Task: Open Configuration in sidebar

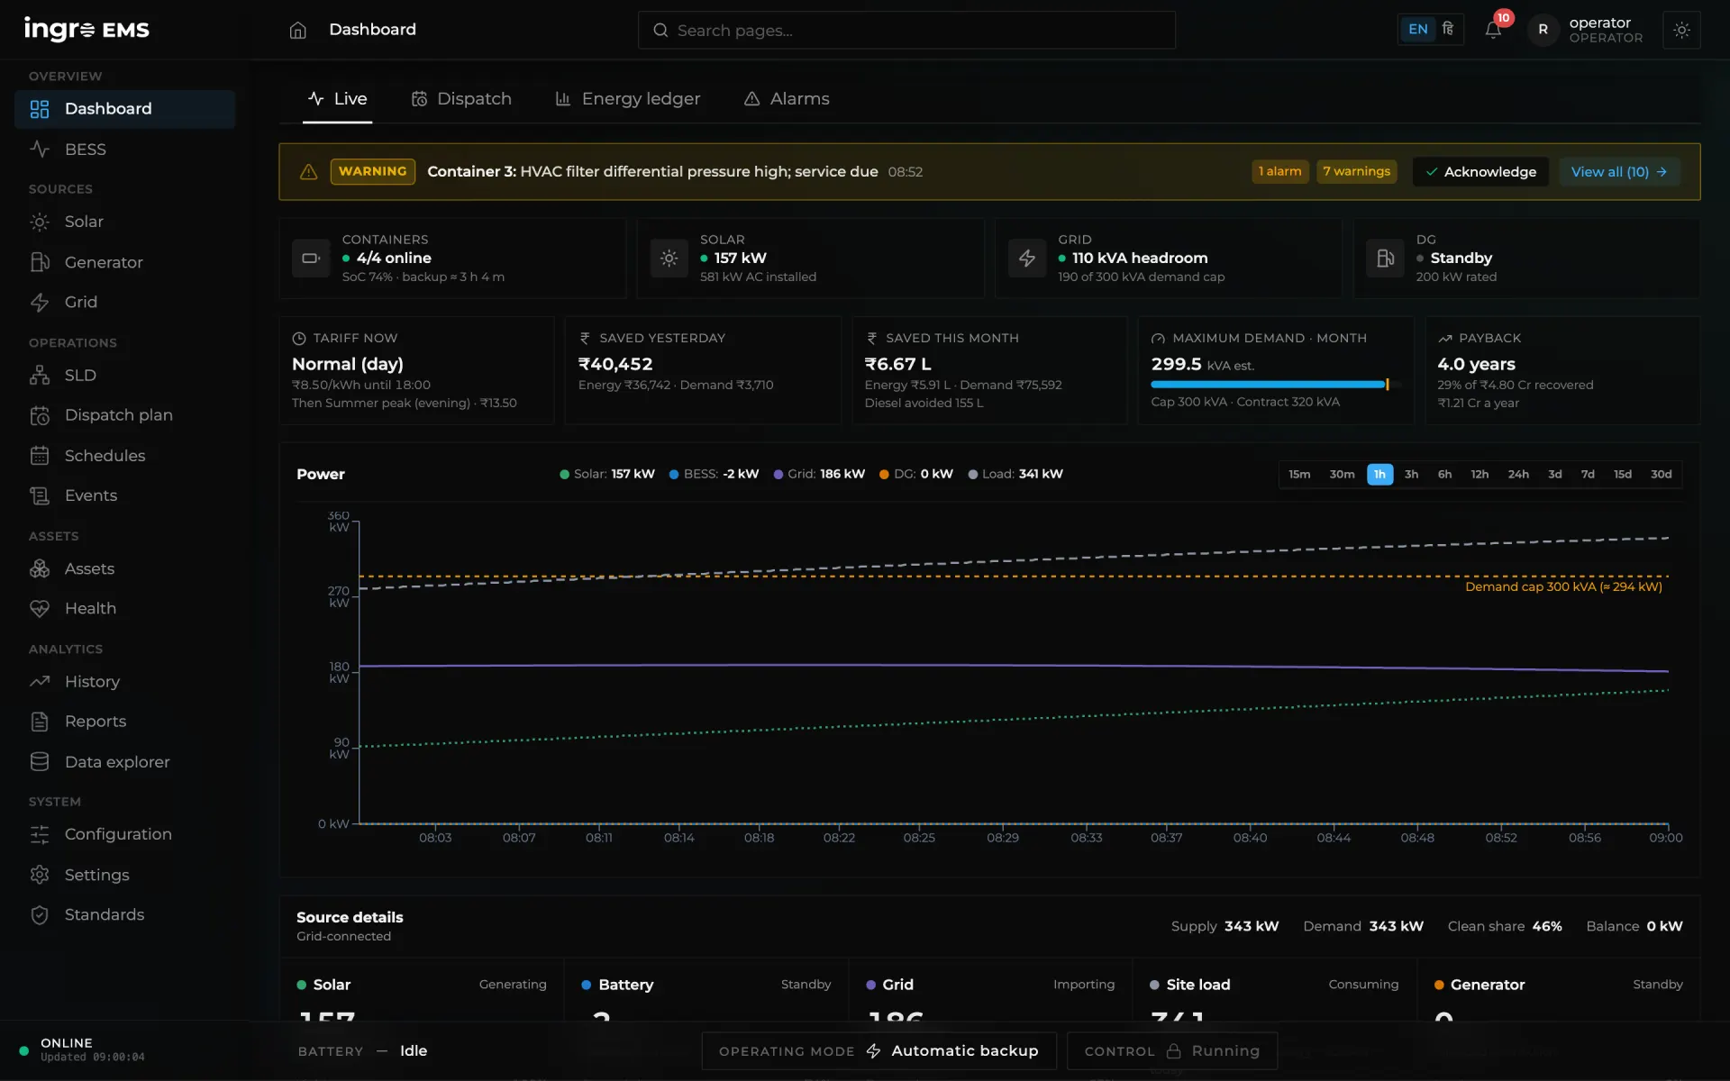Action: coord(124,834)
